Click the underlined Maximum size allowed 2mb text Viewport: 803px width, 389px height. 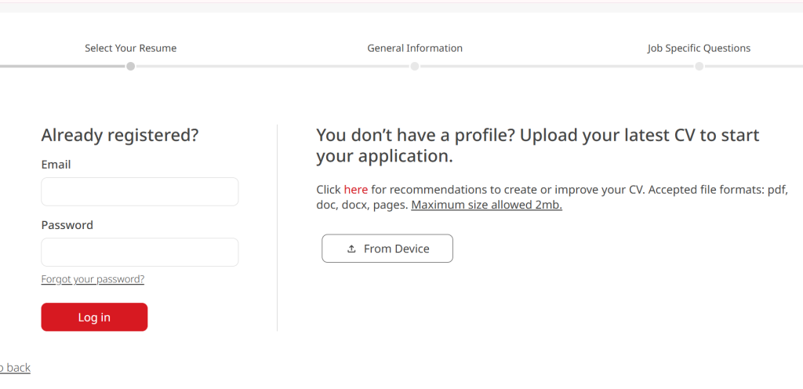486,205
